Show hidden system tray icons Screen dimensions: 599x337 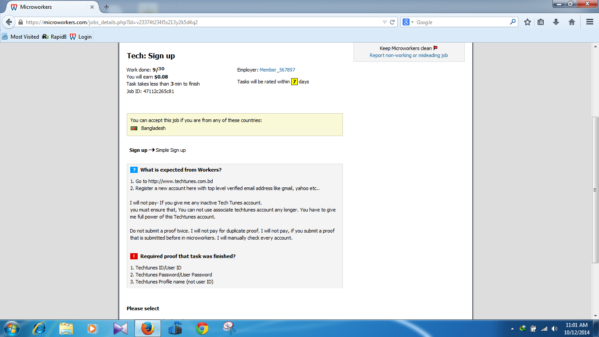(x=513, y=328)
